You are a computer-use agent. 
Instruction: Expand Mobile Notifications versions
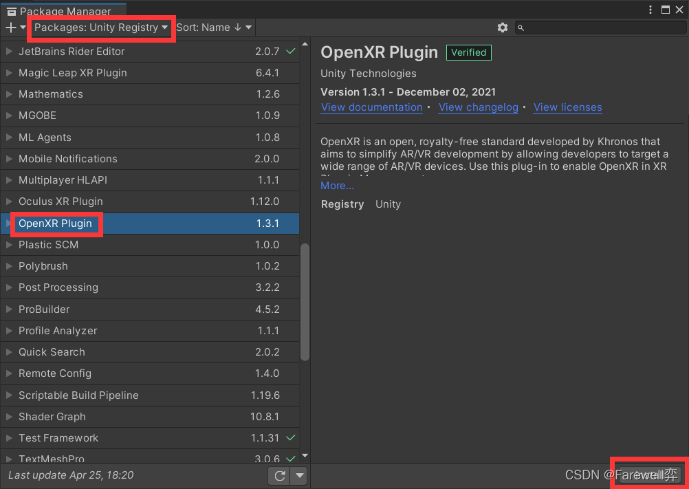click(x=9, y=159)
